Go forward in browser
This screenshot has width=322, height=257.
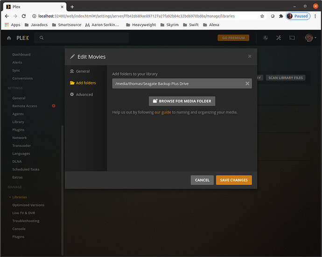(15, 16)
